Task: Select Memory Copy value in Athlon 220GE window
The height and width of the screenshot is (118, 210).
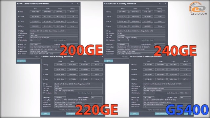Action: pos(85,65)
